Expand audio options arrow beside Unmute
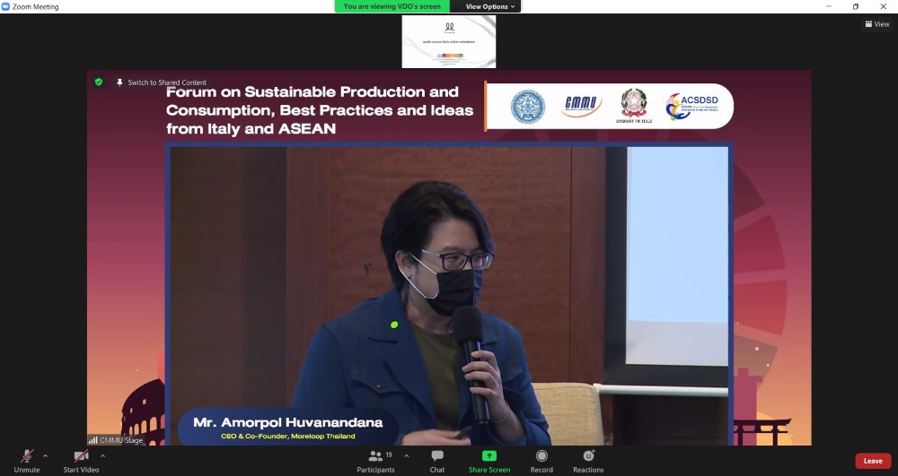This screenshot has width=898, height=476. tap(46, 455)
